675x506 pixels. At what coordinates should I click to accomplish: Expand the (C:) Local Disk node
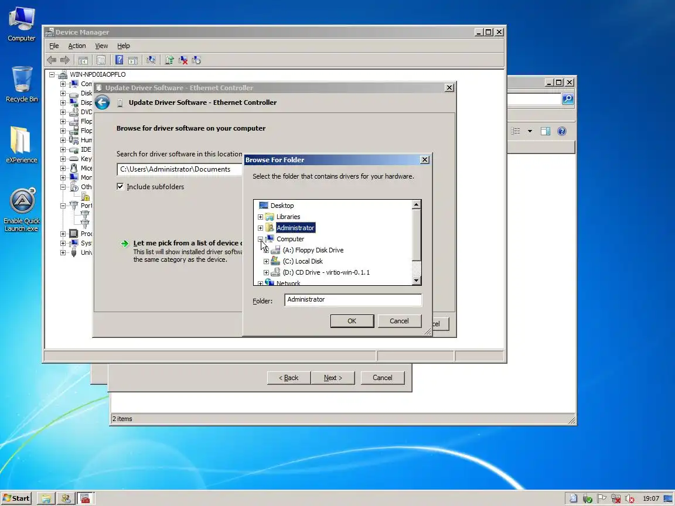tap(266, 261)
